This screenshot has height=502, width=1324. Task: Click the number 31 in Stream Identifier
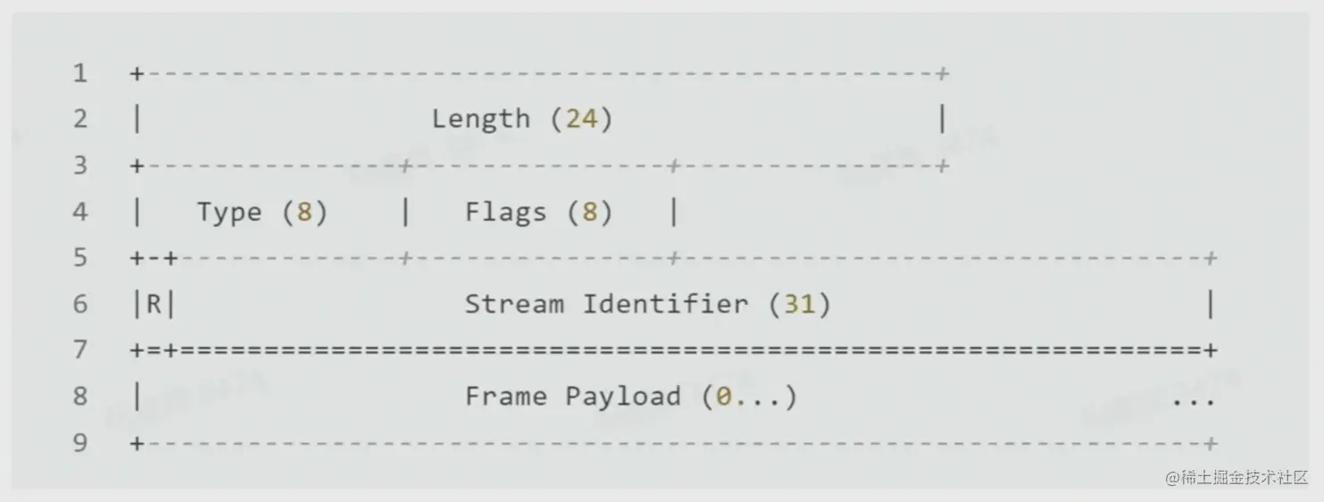point(799,305)
